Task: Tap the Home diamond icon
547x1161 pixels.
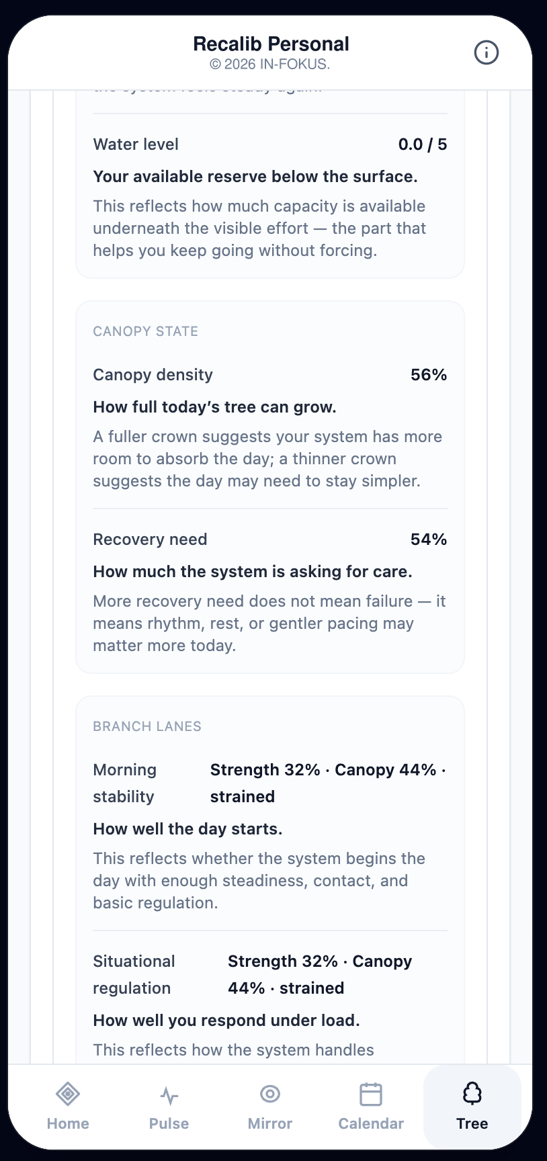Action: 68,1094
